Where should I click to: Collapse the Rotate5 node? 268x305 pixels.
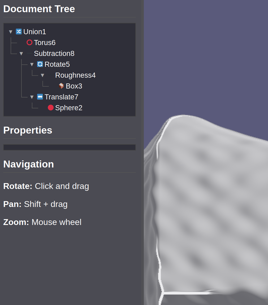(32, 64)
